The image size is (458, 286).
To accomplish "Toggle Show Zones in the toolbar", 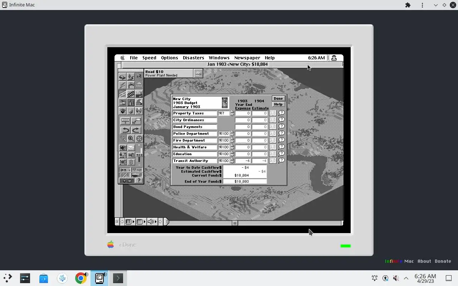I will click(137, 175).
